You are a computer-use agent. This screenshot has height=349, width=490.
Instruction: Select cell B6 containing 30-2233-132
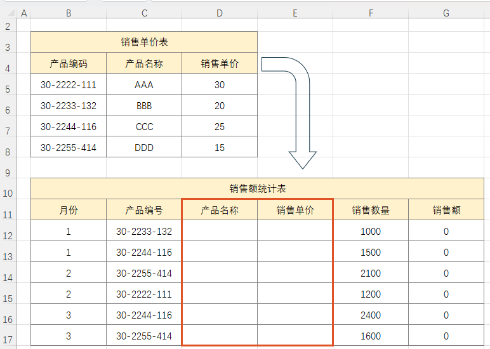coord(69,105)
